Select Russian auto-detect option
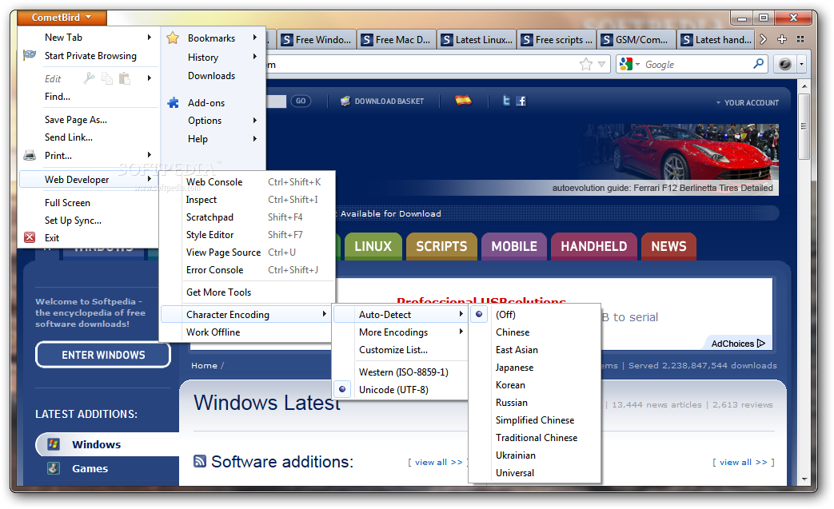 tap(535, 402)
